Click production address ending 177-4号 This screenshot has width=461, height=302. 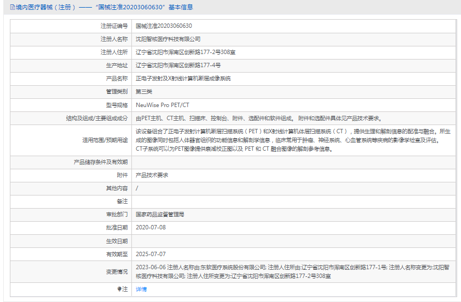[178, 65]
